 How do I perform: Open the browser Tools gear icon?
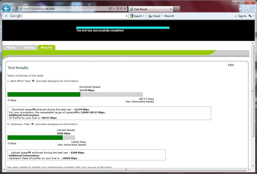tap(251, 9)
